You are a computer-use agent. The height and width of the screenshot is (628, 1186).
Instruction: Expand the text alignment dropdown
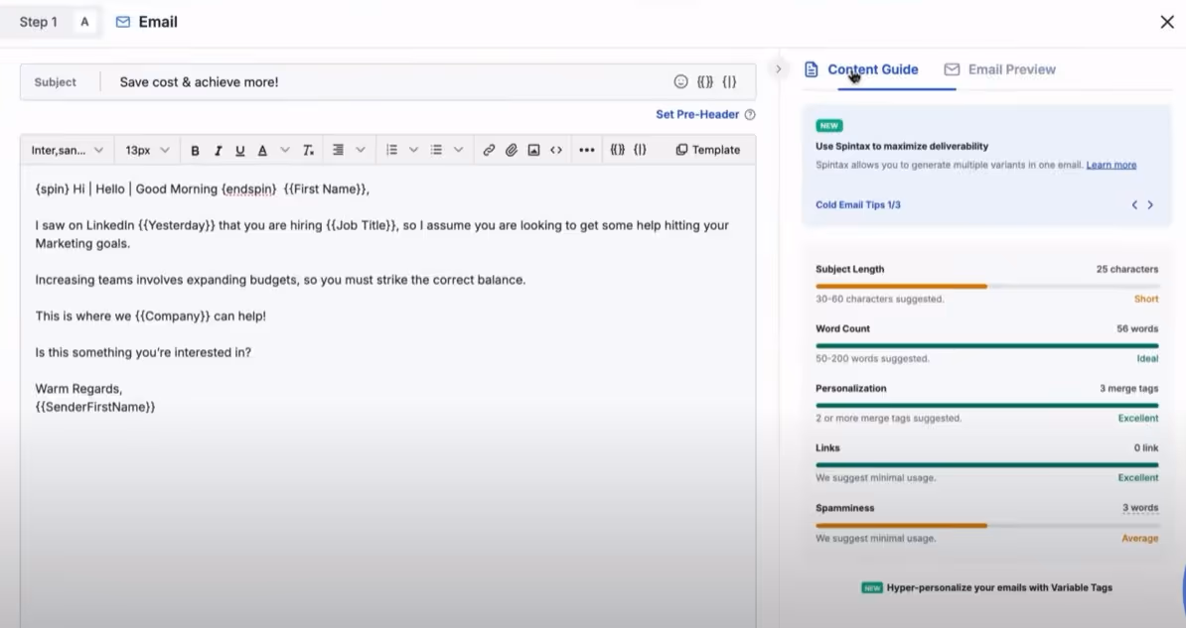click(361, 149)
